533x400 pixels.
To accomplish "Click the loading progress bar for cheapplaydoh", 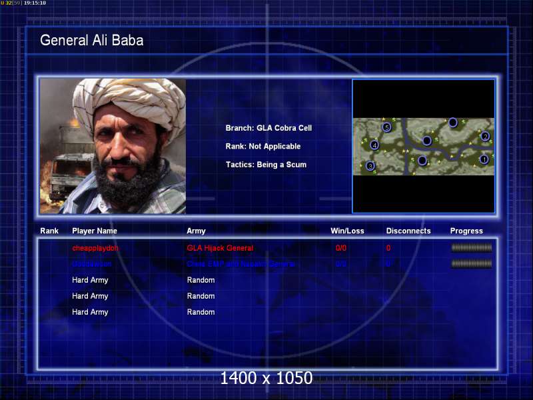I will tap(472, 248).
